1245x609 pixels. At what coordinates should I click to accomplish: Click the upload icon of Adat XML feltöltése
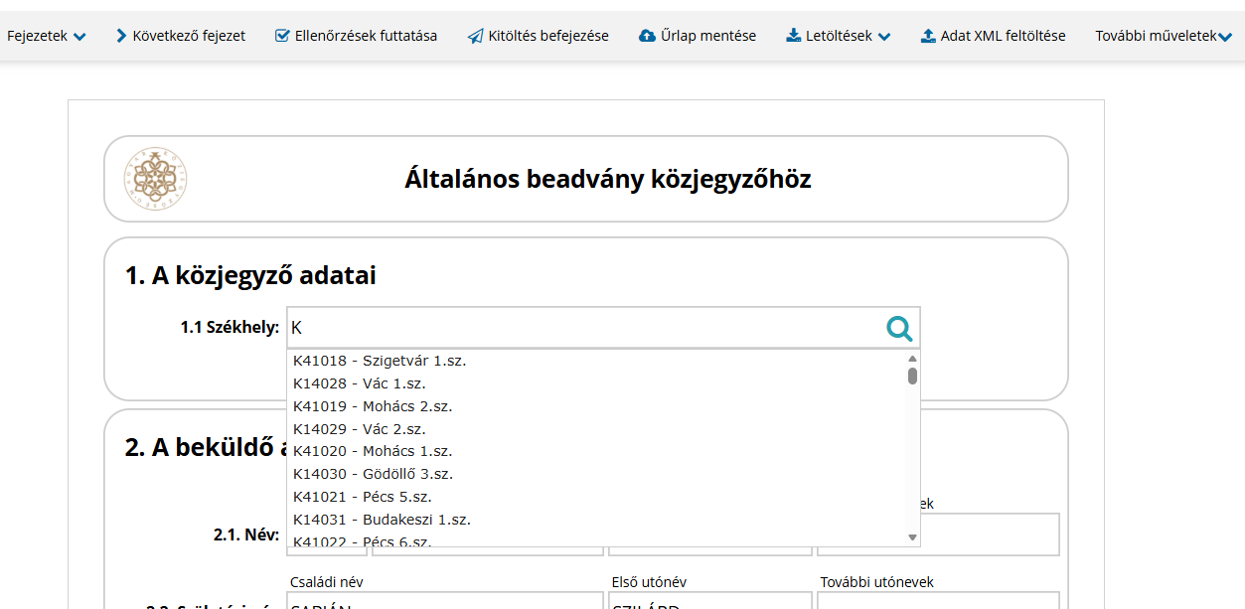click(928, 36)
